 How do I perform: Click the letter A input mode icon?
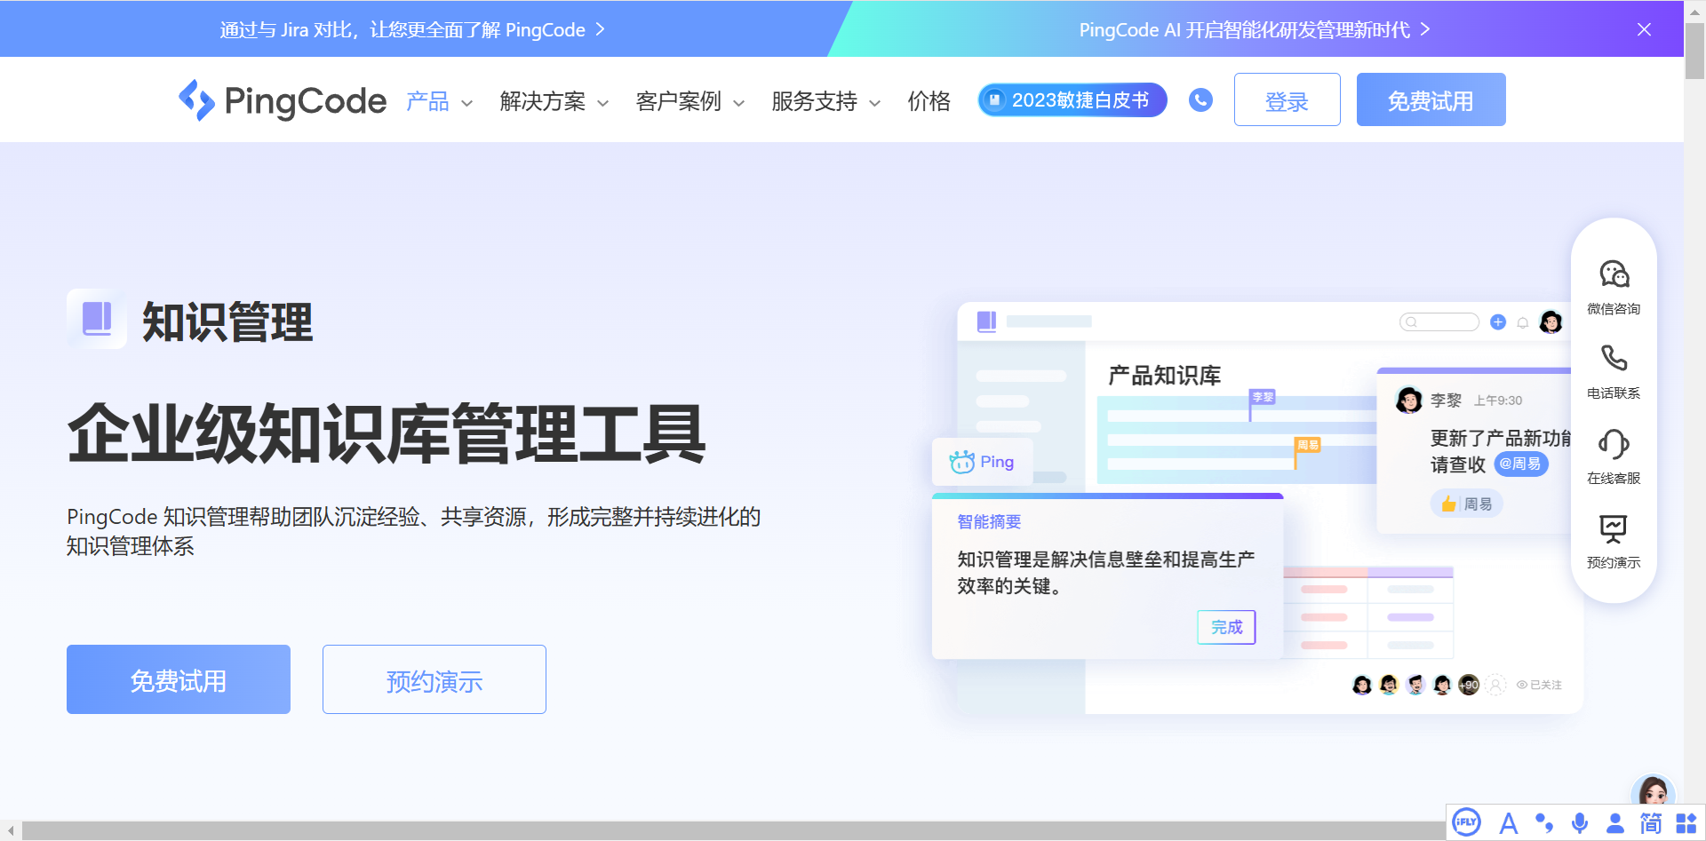point(1508,823)
